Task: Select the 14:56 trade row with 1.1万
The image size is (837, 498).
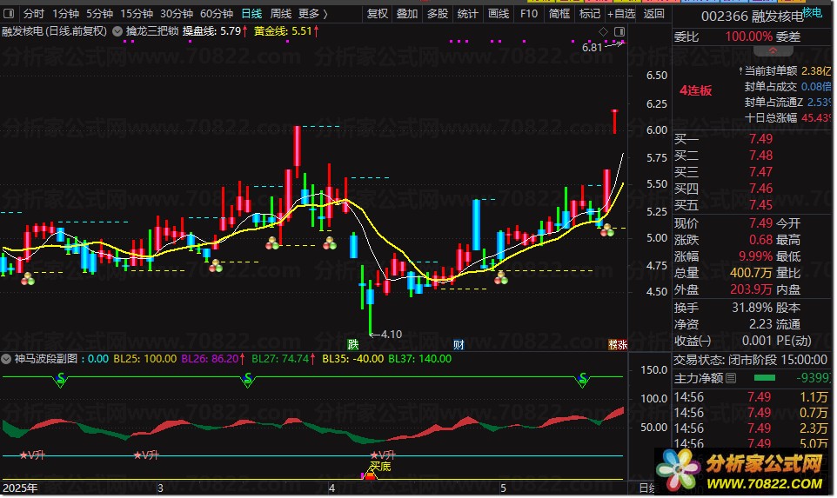Action: (752, 398)
